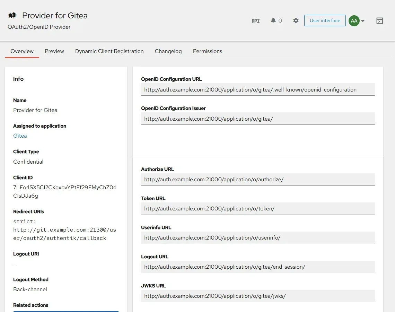Click the 'Logout URI' label
Viewport: 395px width, 312px height.
26,254
